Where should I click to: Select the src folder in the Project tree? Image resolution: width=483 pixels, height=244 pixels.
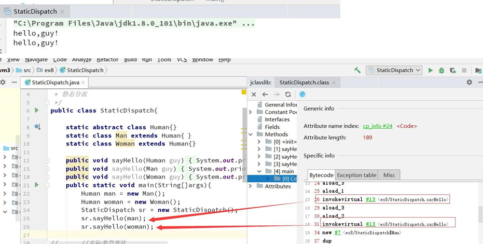pyautogui.click(x=10, y=148)
